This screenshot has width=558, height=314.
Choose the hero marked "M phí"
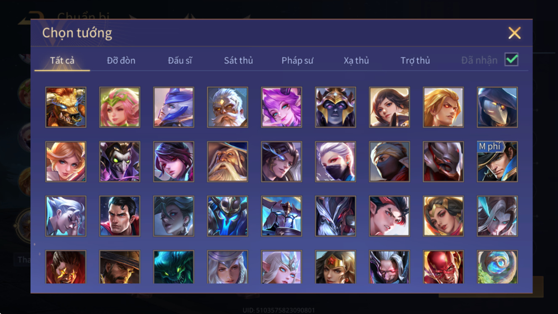(497, 162)
